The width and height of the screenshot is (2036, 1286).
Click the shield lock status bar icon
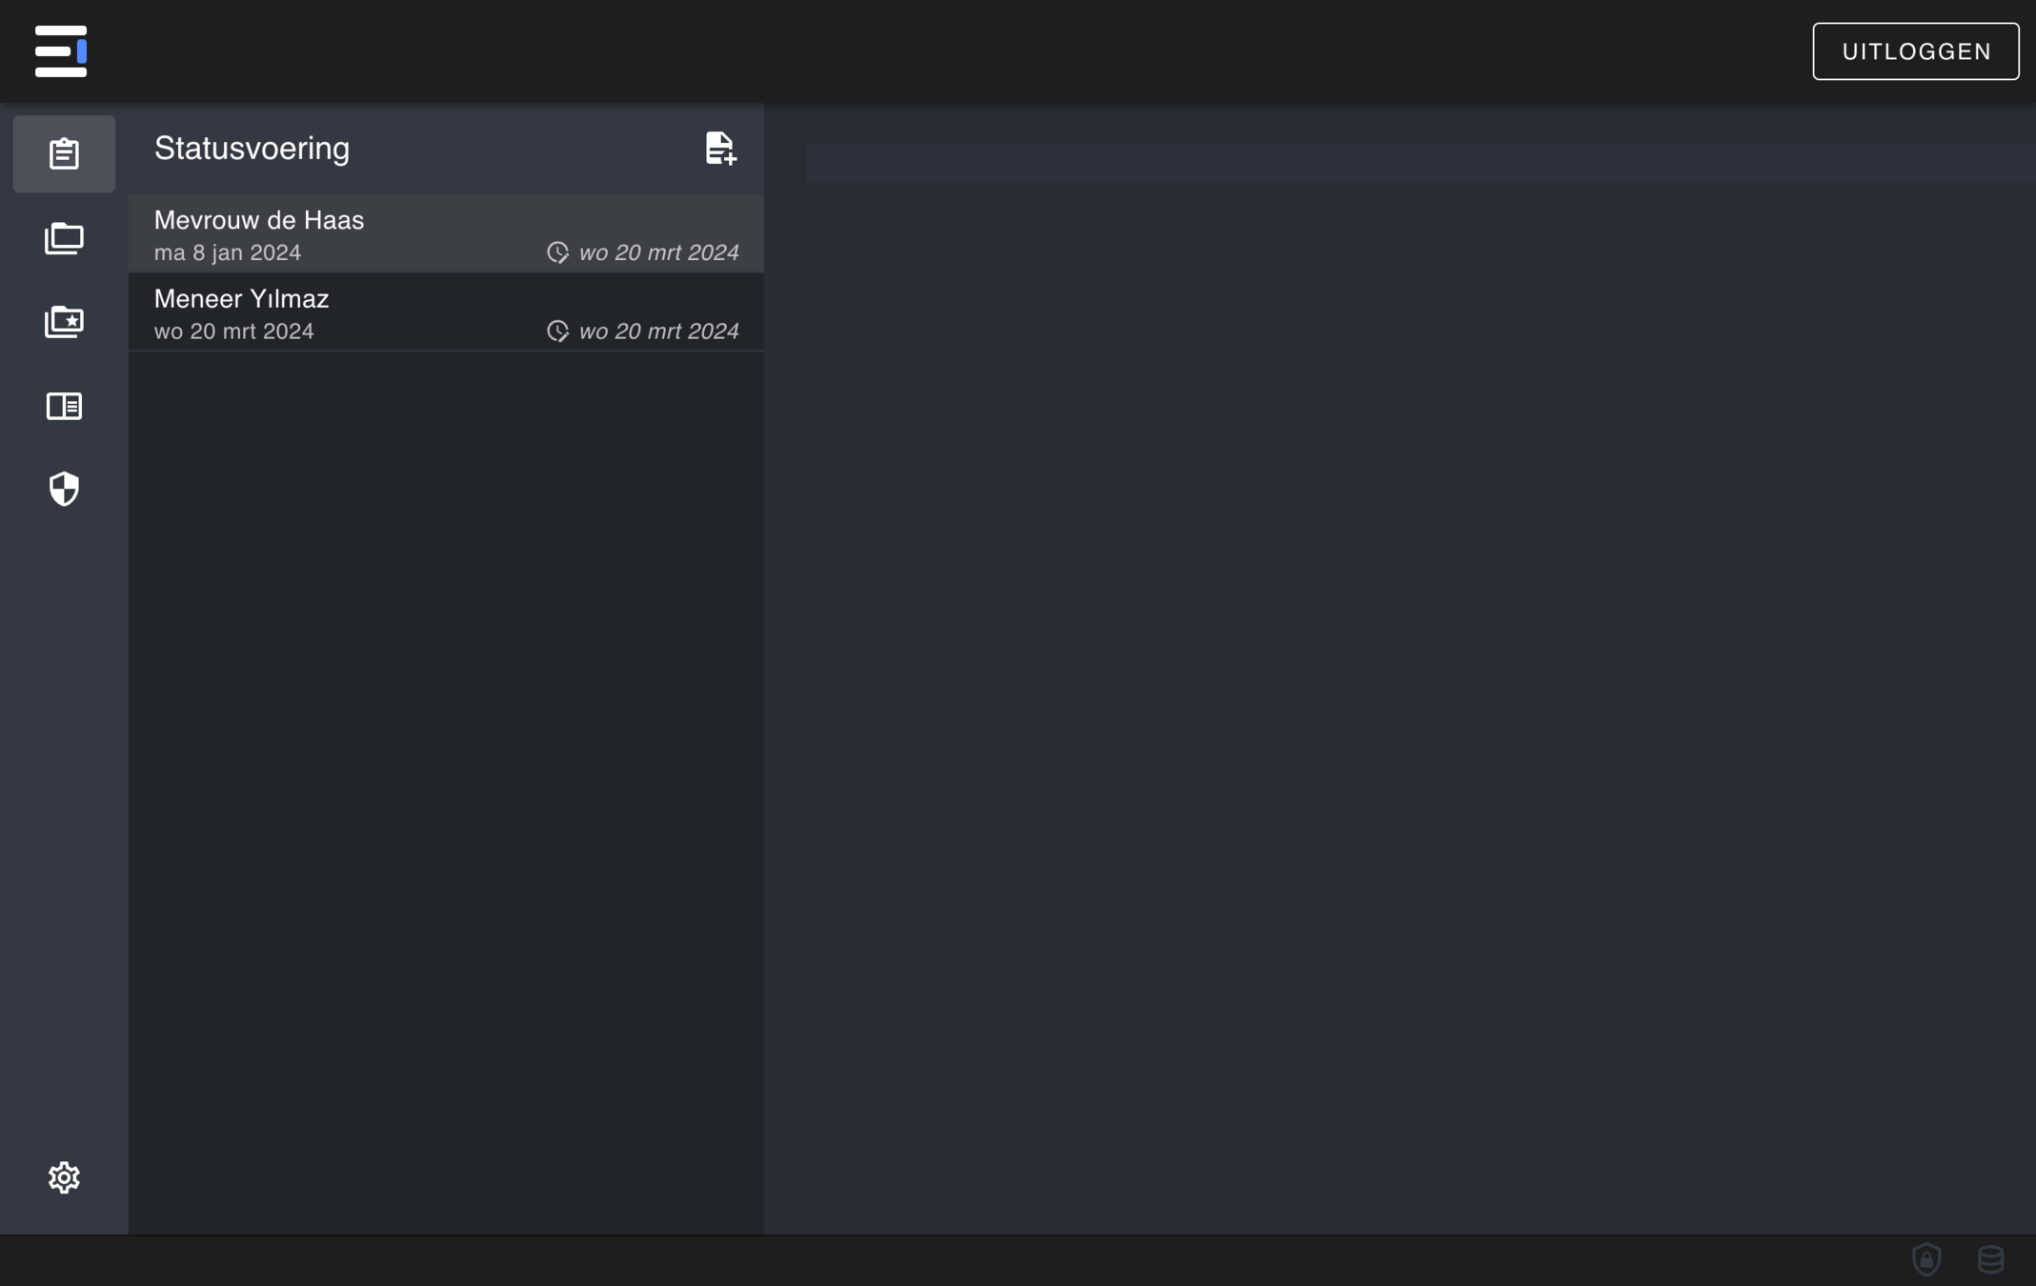point(1926,1259)
